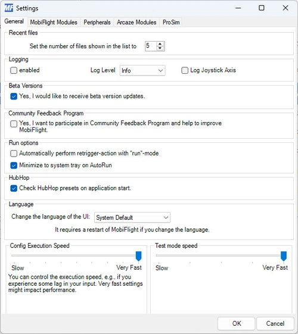Click the Test mode speed slider handle
Viewport: 298px width, 334px height.
click(x=284, y=256)
